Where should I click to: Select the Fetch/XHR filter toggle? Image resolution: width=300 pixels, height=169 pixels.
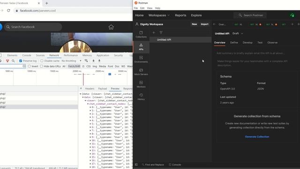[74, 66]
